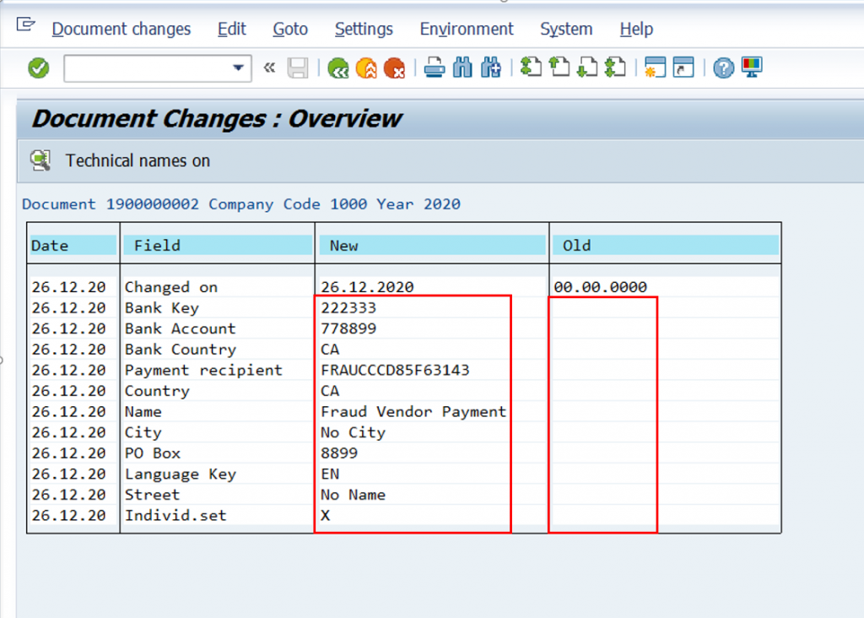Open the Document changes menu
The width and height of the screenshot is (864, 618).
tap(121, 29)
